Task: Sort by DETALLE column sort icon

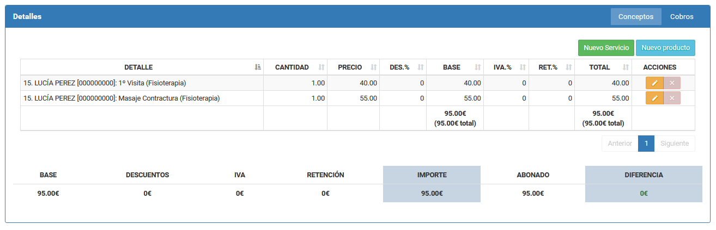Action: click(x=258, y=67)
